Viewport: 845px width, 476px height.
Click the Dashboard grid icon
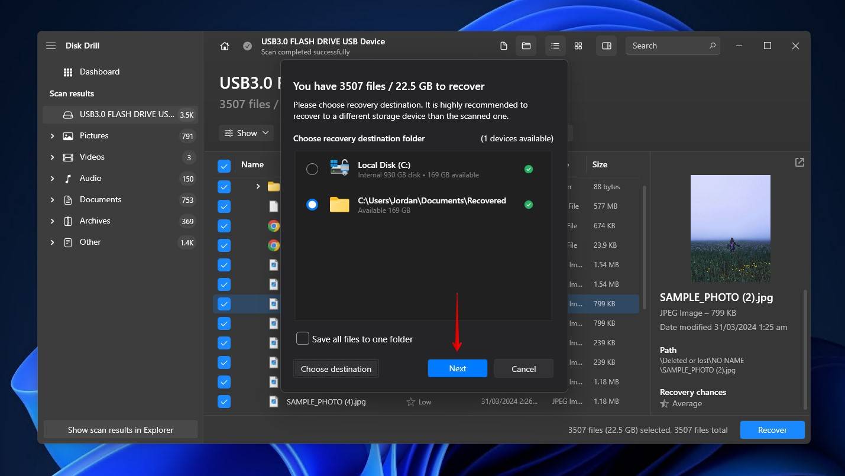tap(68, 72)
